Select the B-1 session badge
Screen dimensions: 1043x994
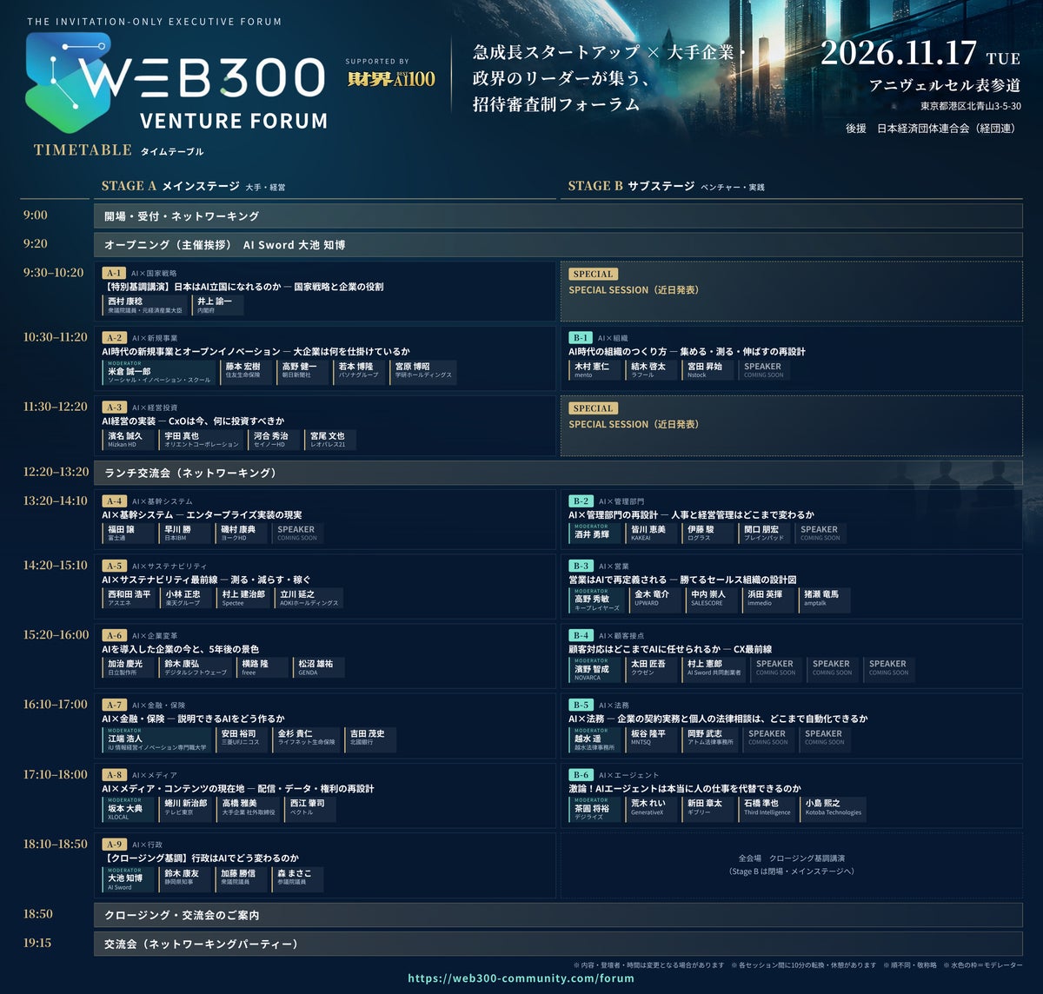point(581,338)
